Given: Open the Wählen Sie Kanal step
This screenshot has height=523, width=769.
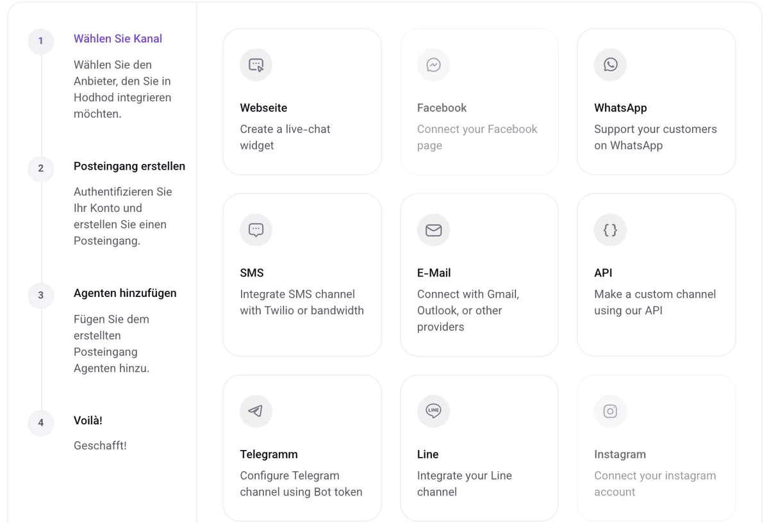Looking at the screenshot, I should (118, 38).
